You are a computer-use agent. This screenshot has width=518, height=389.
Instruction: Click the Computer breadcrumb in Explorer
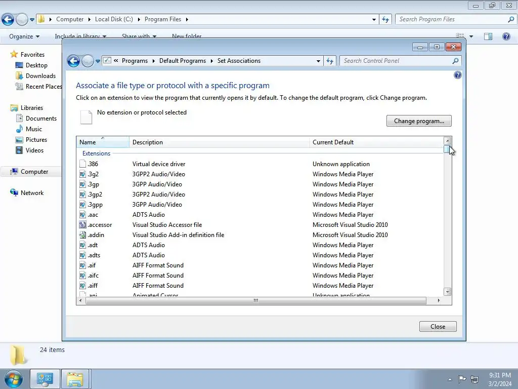click(70, 19)
